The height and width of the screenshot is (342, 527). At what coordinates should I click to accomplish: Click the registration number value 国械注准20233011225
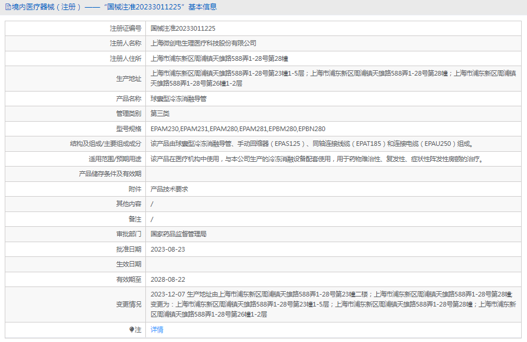point(183,28)
